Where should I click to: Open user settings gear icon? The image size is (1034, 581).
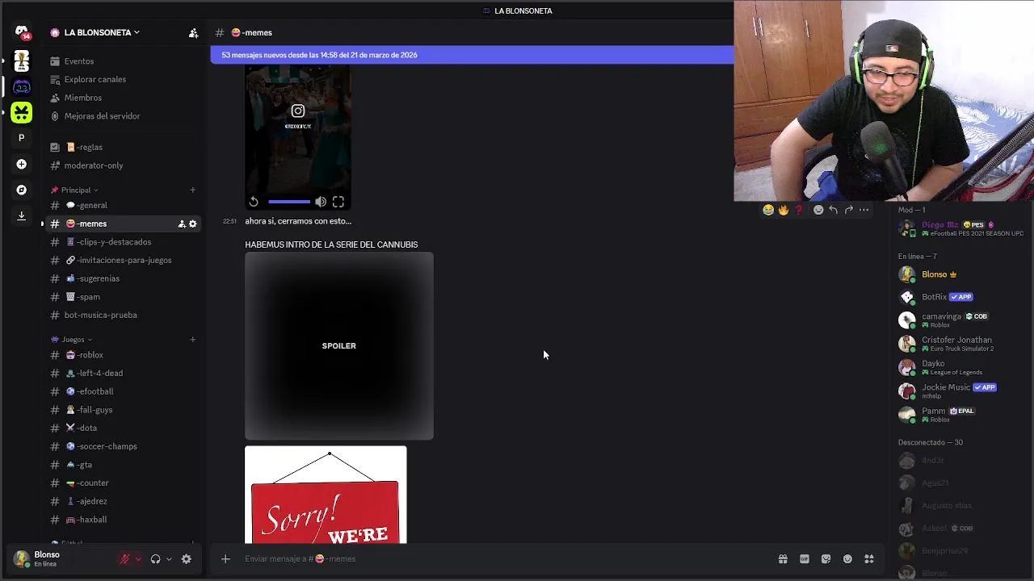click(187, 559)
